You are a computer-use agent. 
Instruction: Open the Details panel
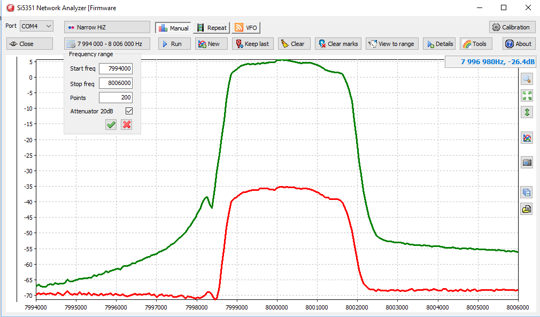pos(439,44)
